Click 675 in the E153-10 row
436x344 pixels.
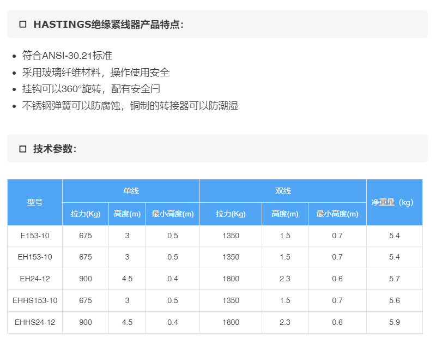(x=86, y=236)
